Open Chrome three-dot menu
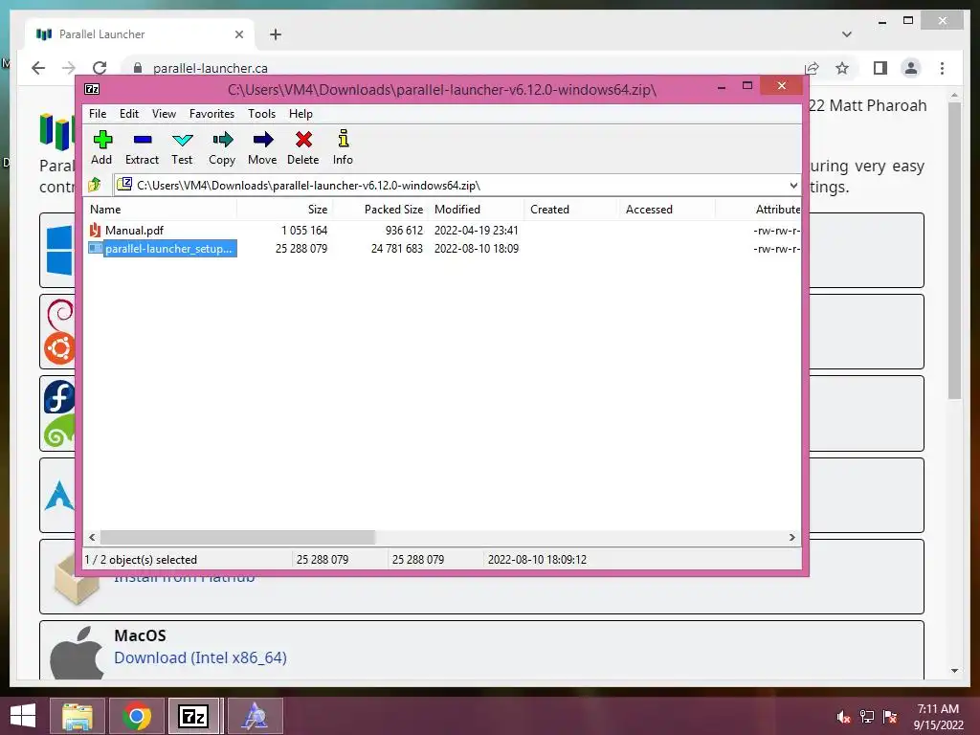Viewport: 980px width, 735px height. click(942, 68)
